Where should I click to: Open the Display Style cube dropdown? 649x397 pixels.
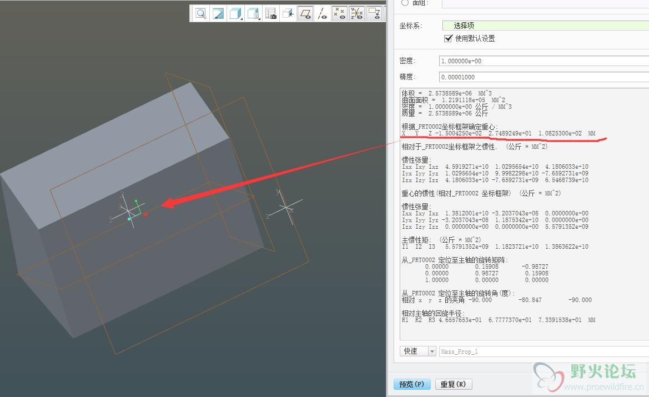coord(235,14)
